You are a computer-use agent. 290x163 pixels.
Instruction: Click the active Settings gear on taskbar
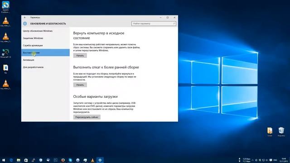[100, 160]
